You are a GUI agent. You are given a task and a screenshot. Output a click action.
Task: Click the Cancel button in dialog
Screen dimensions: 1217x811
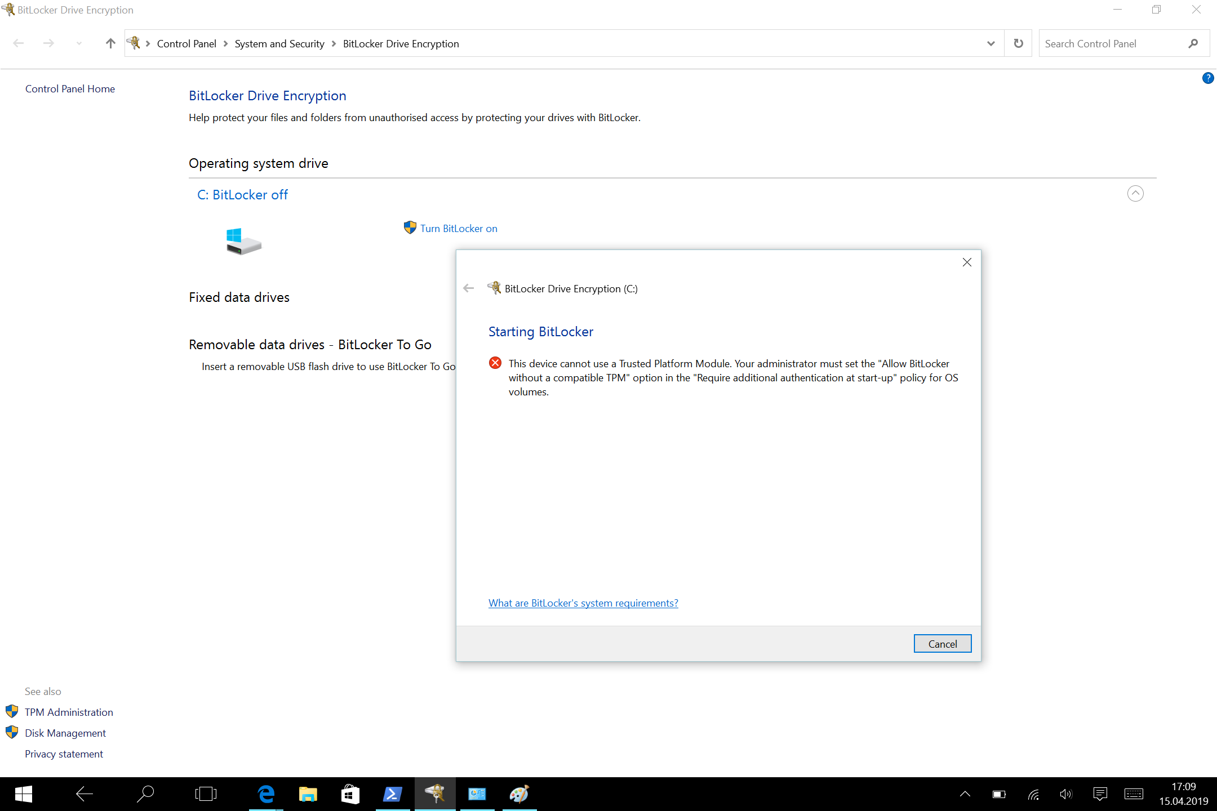[943, 644]
